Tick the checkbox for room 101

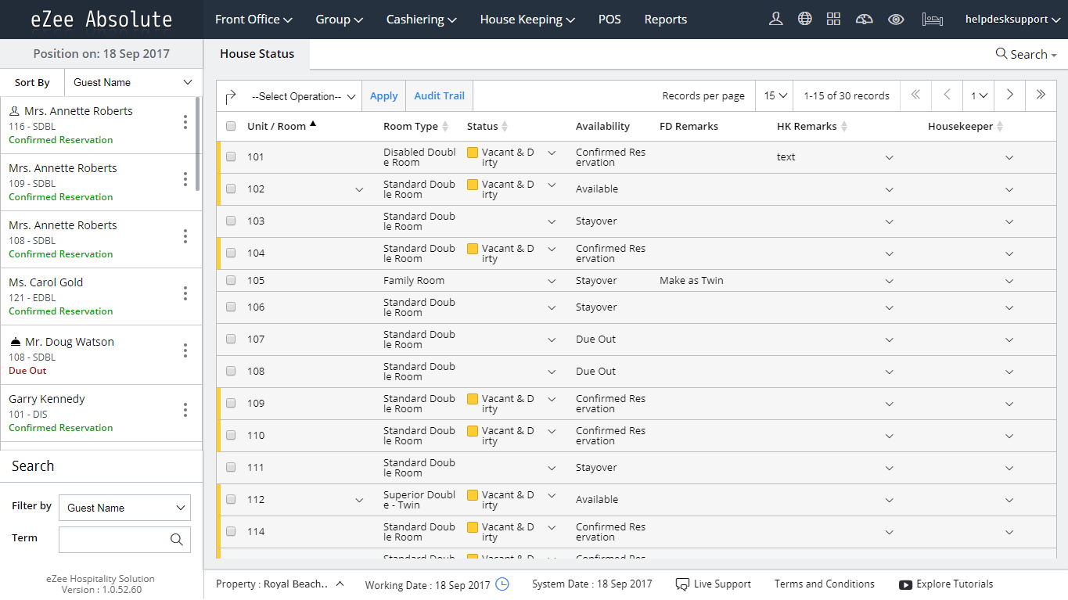pos(231,157)
